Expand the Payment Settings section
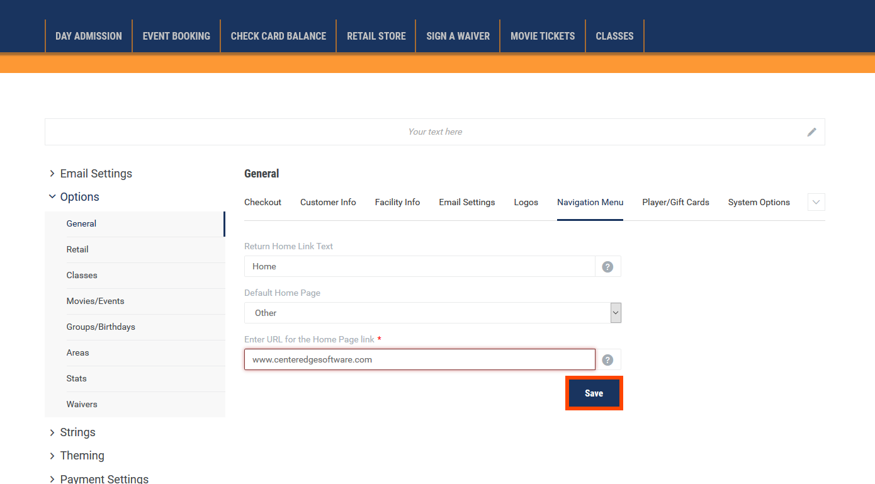The height and width of the screenshot is (484, 875). click(99, 478)
